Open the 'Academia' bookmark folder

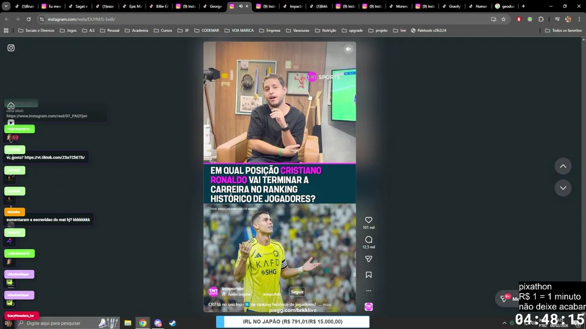(x=136, y=31)
